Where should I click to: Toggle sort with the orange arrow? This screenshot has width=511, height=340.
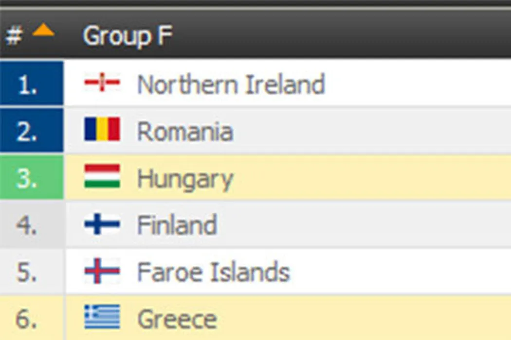click(x=43, y=32)
